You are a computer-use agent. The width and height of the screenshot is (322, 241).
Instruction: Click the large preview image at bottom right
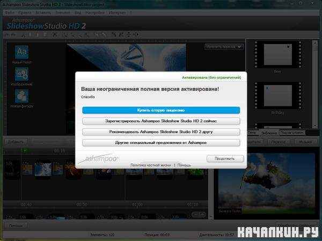pyautogui.click(x=266, y=184)
